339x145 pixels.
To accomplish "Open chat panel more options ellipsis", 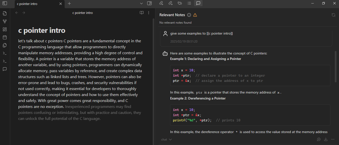I will (332, 140).
